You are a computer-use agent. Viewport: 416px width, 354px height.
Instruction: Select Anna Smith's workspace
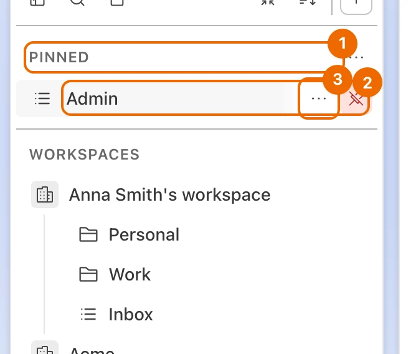coord(170,194)
